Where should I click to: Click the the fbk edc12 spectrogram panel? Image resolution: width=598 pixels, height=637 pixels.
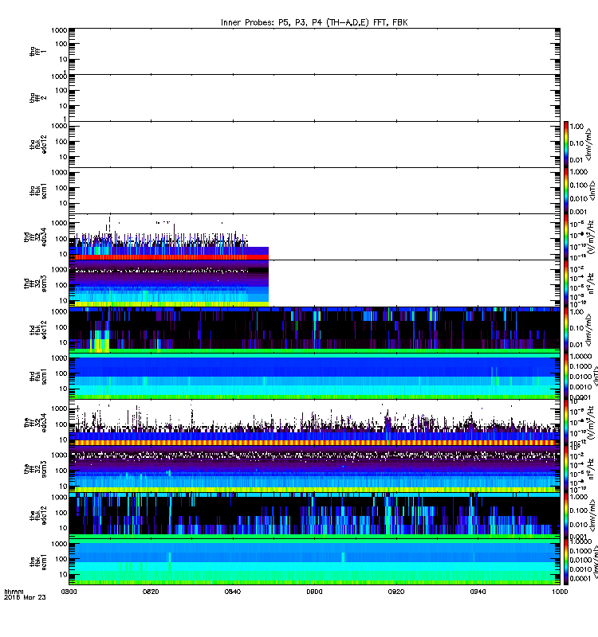pos(314,515)
